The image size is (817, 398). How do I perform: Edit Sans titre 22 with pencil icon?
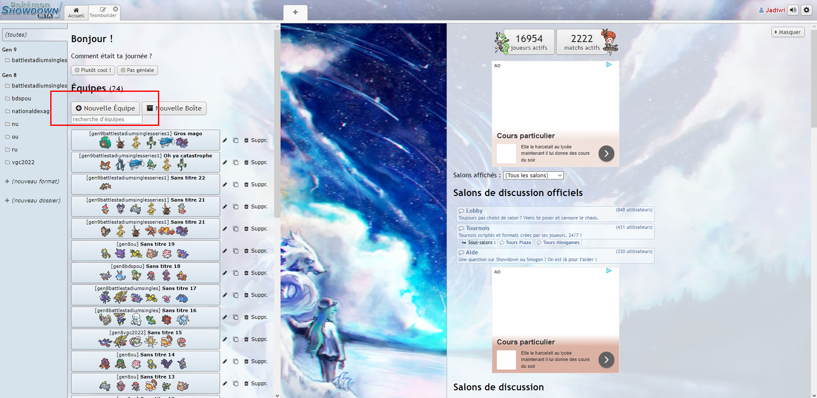(x=225, y=185)
